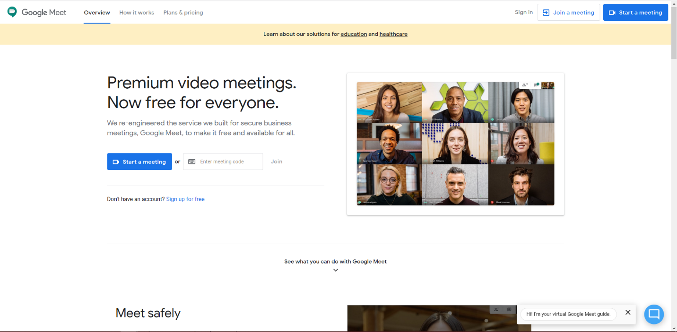The height and width of the screenshot is (332, 677).
Task: Open the healthcare solutions link
Action: click(393, 34)
